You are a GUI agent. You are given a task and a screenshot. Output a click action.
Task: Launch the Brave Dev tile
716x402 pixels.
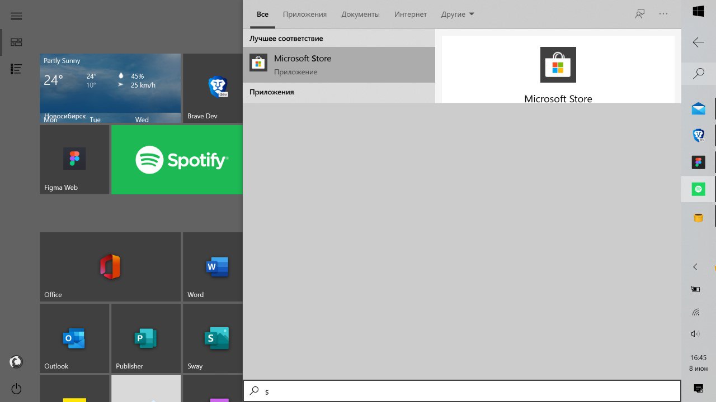213,88
